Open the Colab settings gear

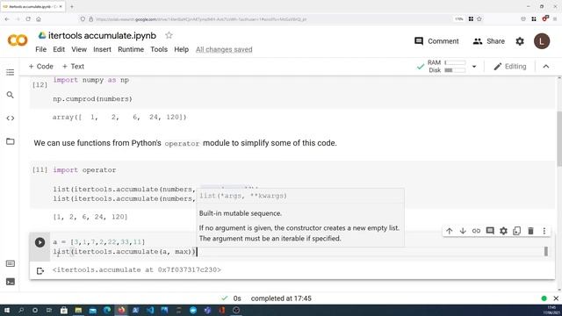point(520,41)
